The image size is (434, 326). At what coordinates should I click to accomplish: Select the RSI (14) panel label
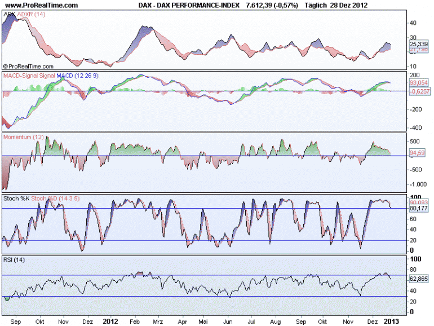click(14, 260)
